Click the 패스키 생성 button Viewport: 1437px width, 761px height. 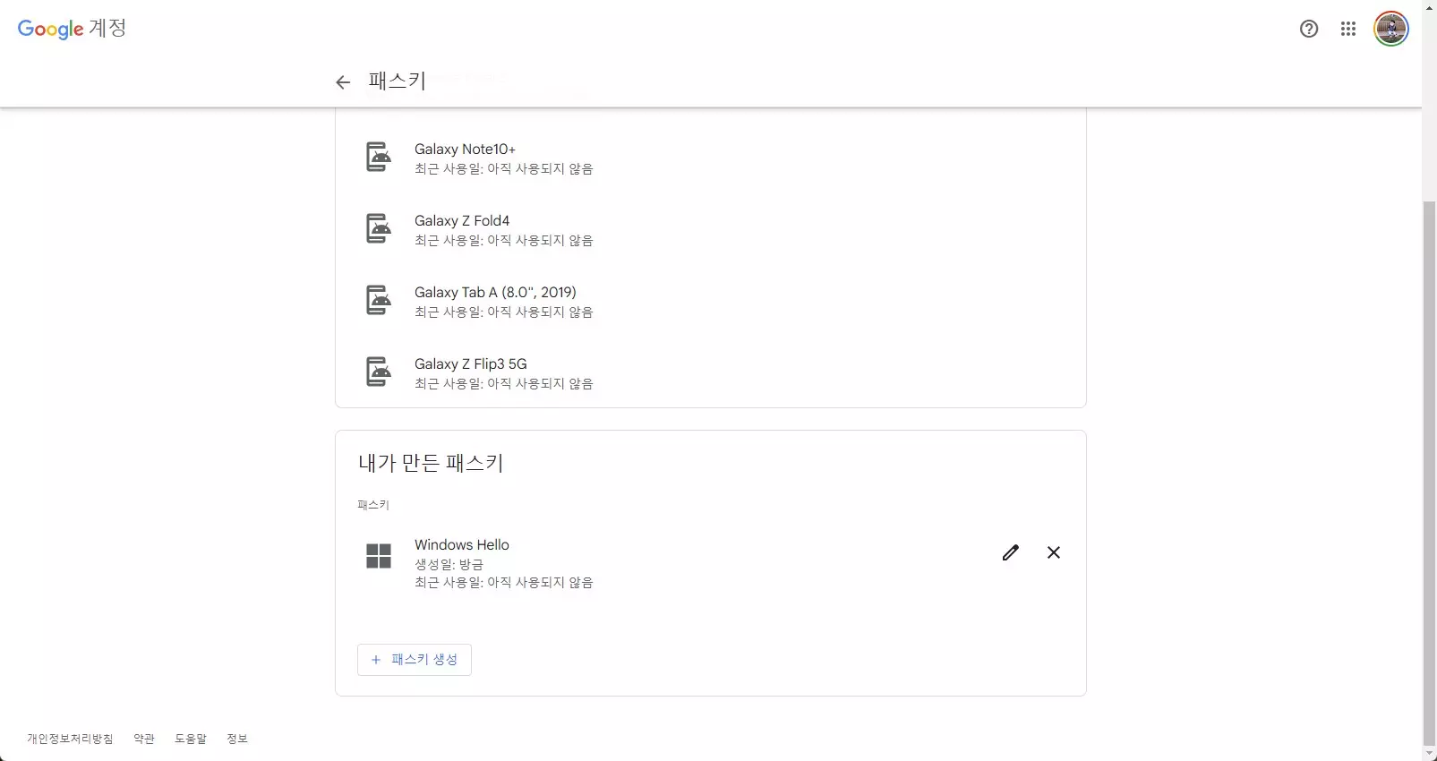coord(414,660)
